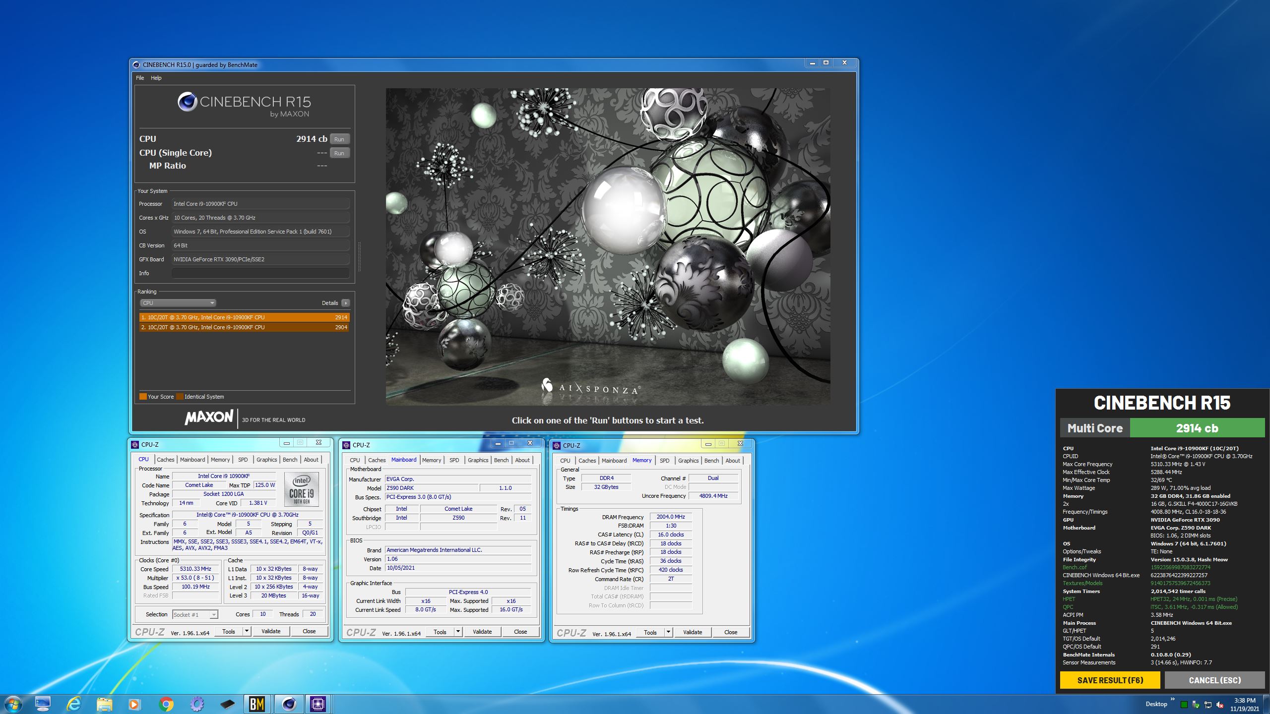Image resolution: width=1270 pixels, height=714 pixels.
Task: Open Internet Explorer from taskbar
Action: [74, 704]
